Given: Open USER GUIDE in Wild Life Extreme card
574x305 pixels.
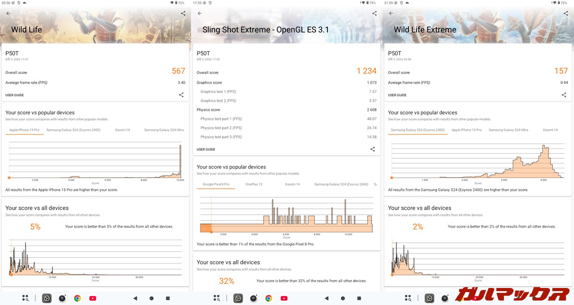Looking at the screenshot, I should (397, 95).
